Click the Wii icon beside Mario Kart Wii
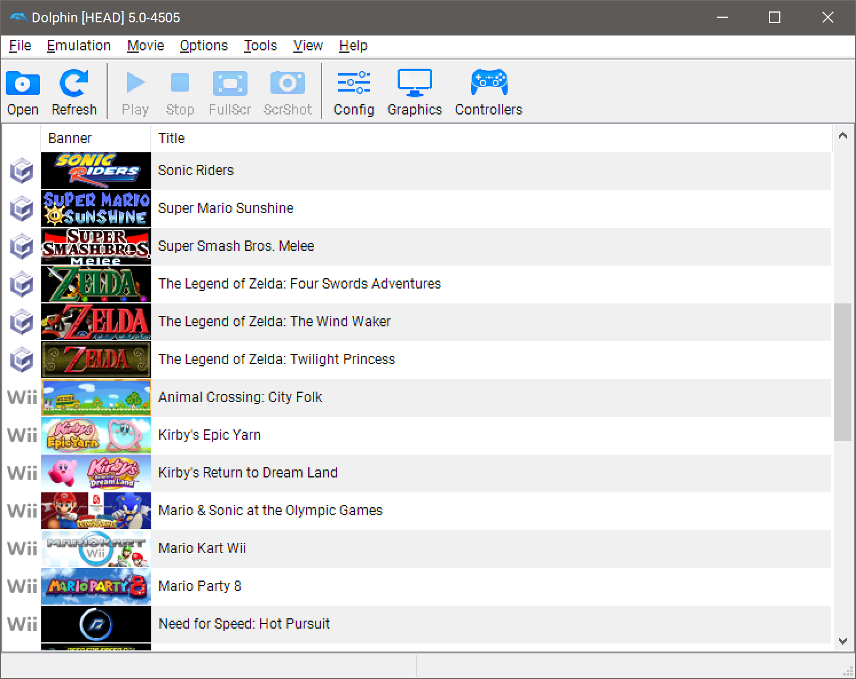The height and width of the screenshot is (679, 856). coord(22,548)
